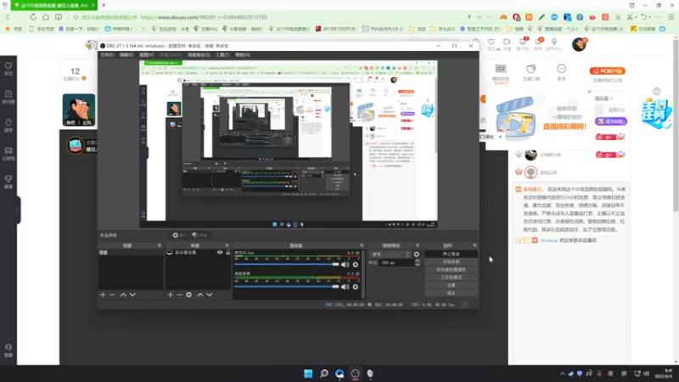The image size is (679, 382).
Task: Expand the Douyu left sidebar arrow tab
Action: [17, 211]
